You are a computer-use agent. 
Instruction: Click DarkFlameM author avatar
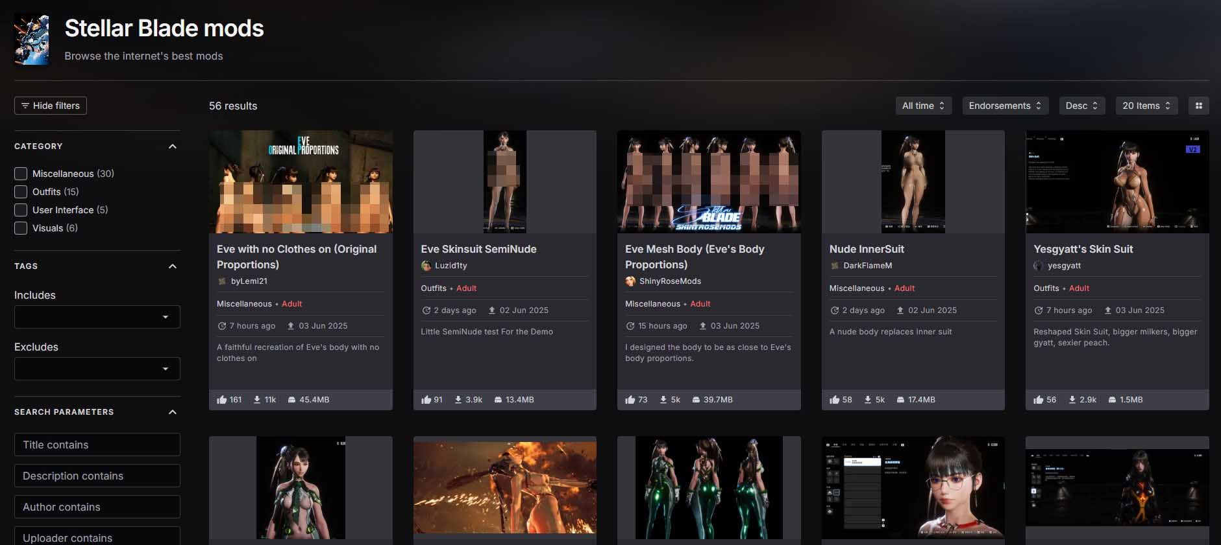point(835,266)
